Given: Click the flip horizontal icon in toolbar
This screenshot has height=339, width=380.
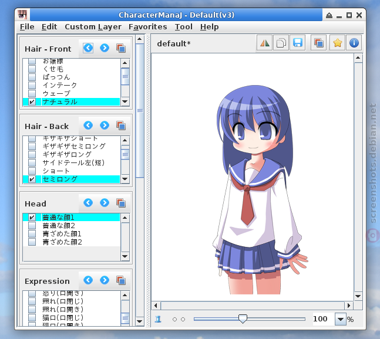Looking at the screenshot, I should [265, 43].
